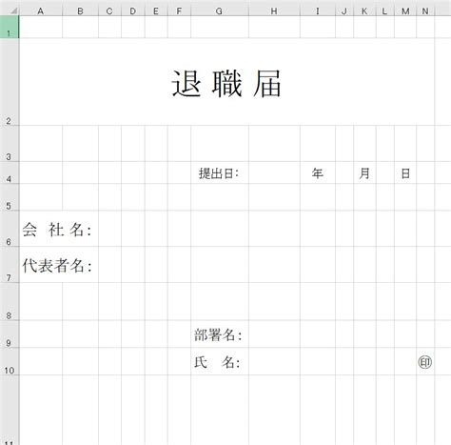The width and height of the screenshot is (451, 445).
Task: Select column A header
Action: pyautogui.click(x=41, y=11)
